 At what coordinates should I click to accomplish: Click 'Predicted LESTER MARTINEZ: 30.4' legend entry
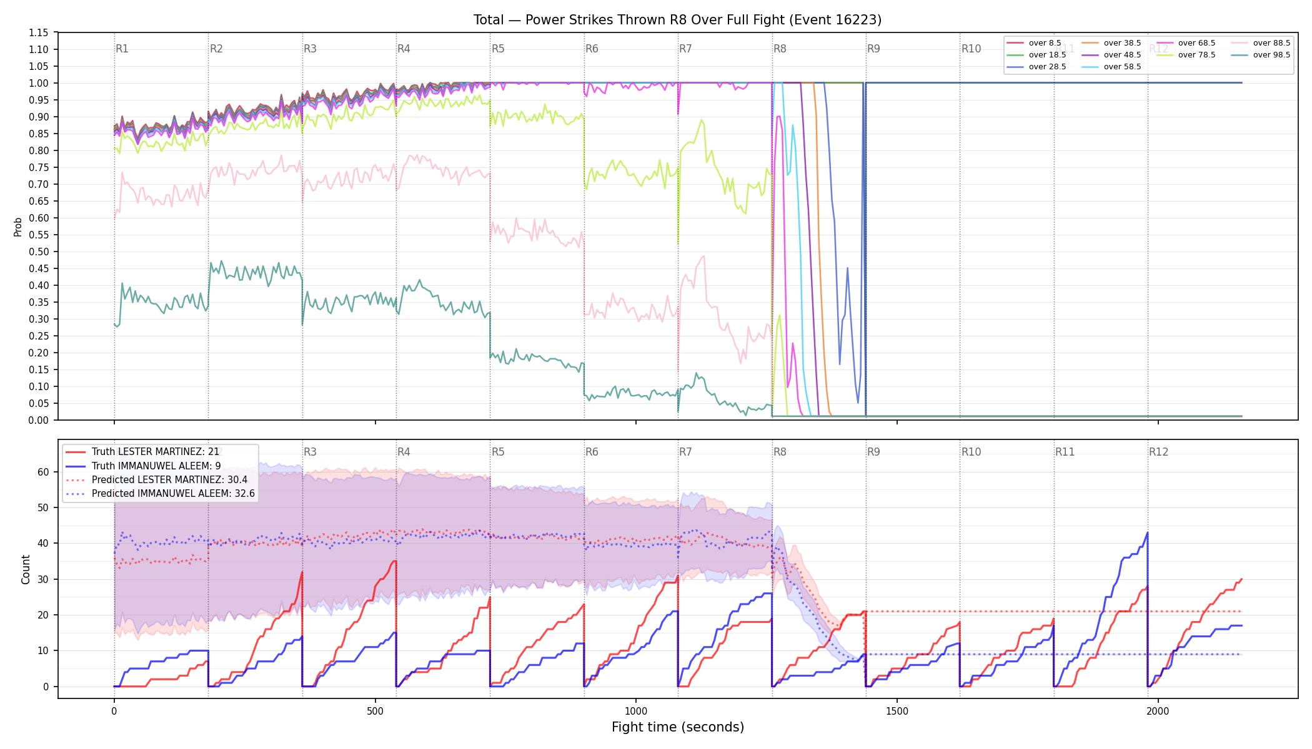[169, 480]
